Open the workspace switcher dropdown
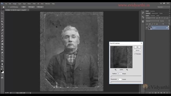Screen dimensions: 171x96 (164, 7)
